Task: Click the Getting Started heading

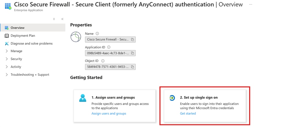Action: tap(86, 77)
